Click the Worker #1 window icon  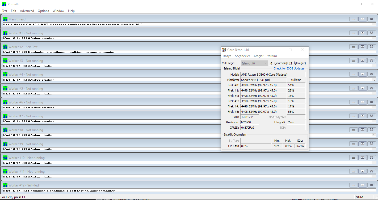[5, 33]
